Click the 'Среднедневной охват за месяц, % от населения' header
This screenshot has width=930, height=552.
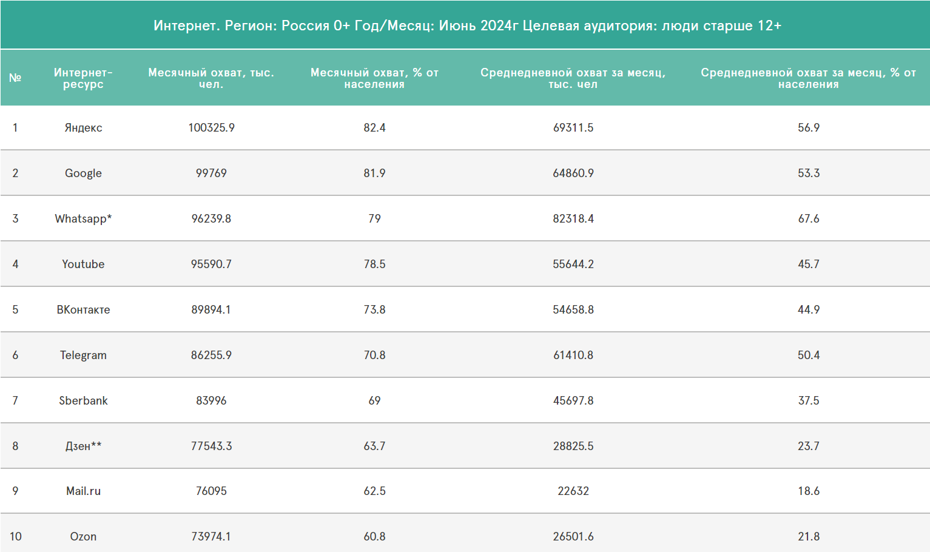pyautogui.click(x=809, y=78)
